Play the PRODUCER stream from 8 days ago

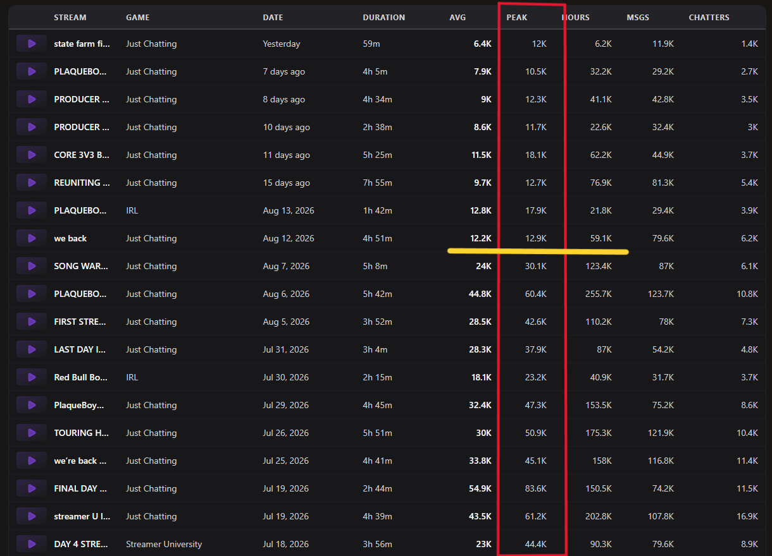click(32, 99)
